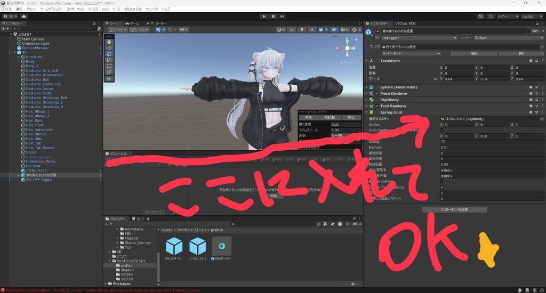Open the prefab Overrides dropdown

[411, 54]
